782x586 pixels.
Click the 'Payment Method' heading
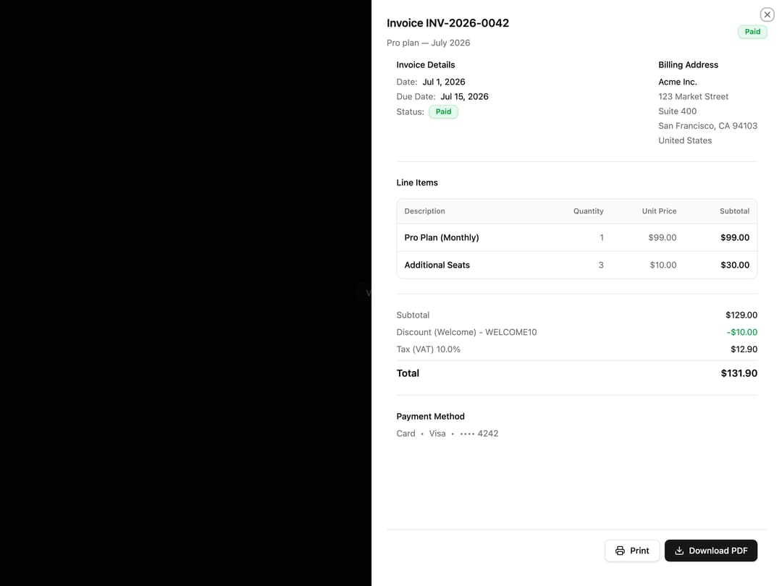[x=430, y=417]
